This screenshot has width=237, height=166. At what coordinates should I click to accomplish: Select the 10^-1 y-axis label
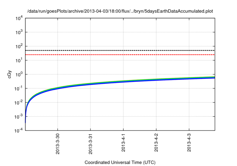tap(19, 89)
